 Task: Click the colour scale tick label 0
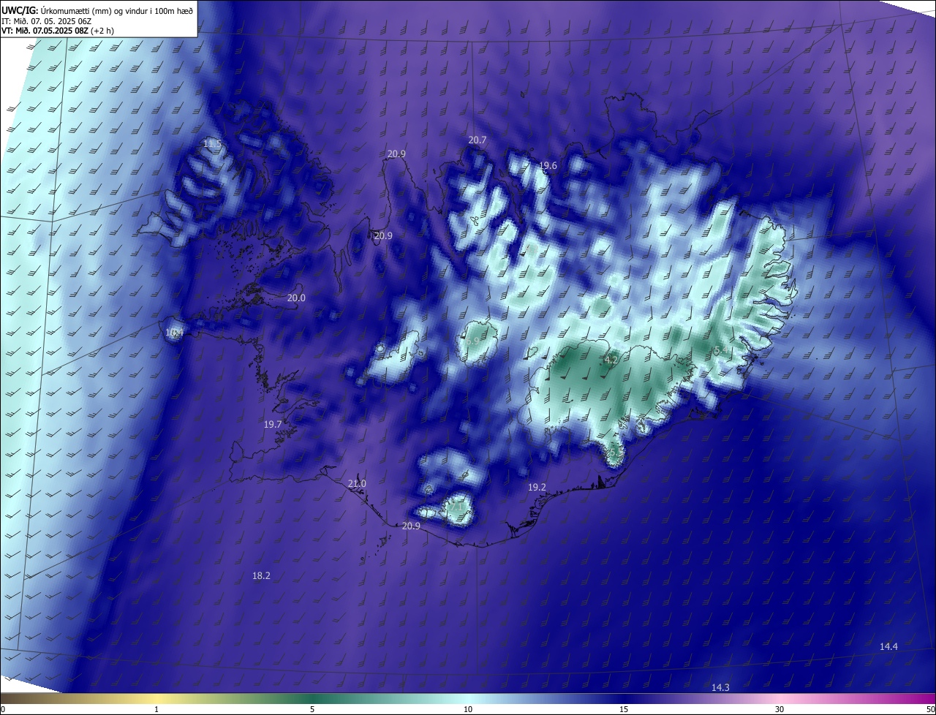[x=3, y=709]
